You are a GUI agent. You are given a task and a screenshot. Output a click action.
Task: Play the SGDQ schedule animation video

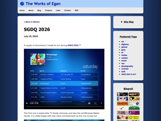[27, 103]
